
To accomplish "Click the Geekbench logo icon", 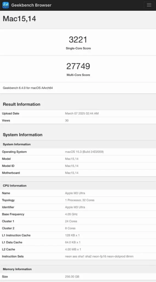I will click(5, 5).
